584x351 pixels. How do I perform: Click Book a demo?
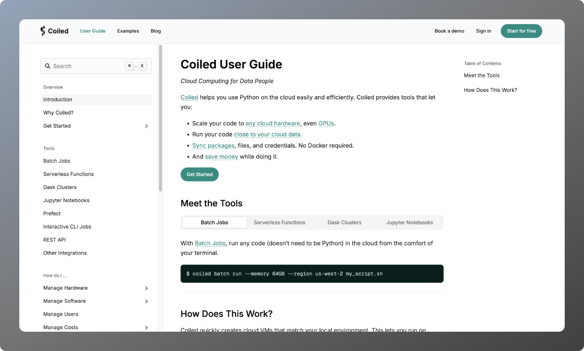click(x=449, y=30)
